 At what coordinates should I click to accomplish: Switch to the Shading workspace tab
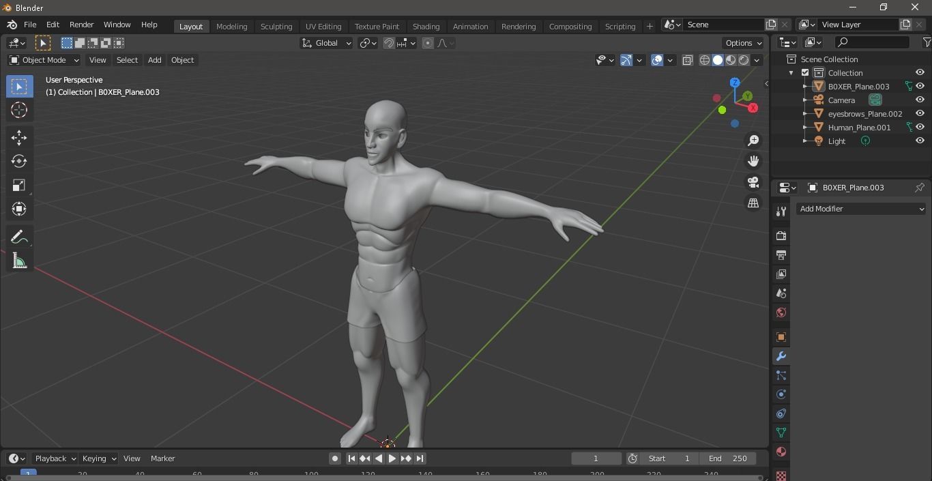point(426,27)
